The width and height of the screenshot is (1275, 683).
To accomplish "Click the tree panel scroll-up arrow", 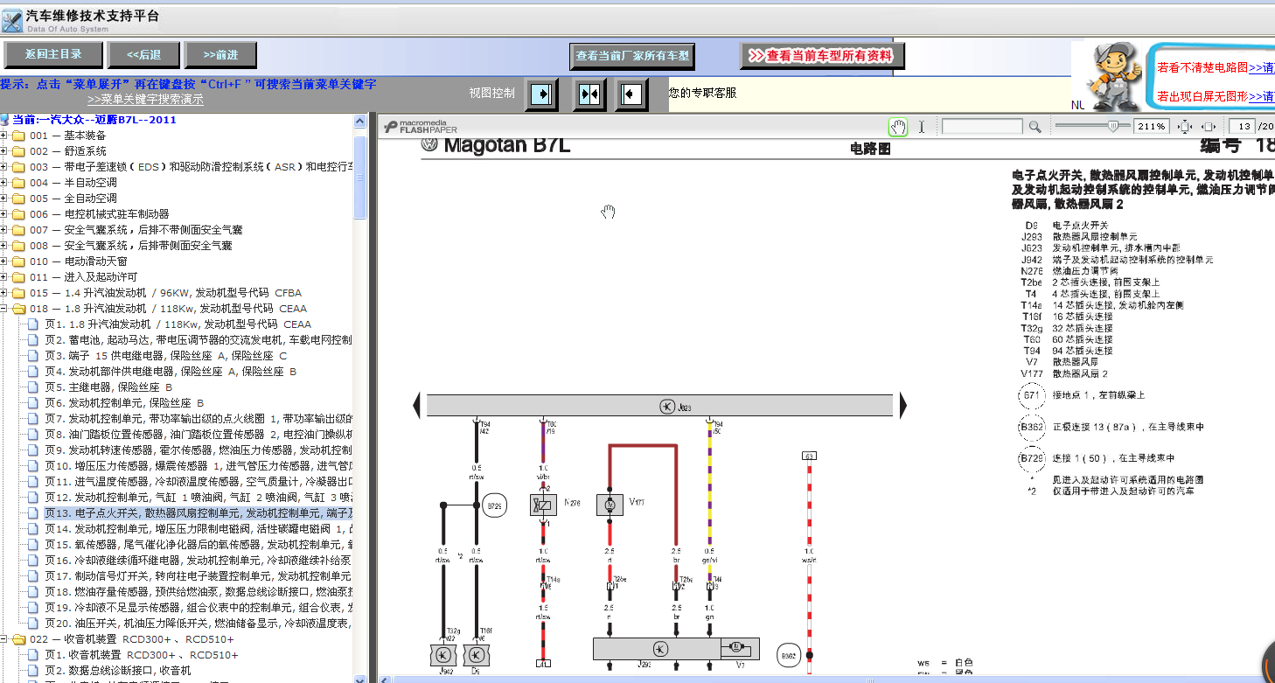I will pos(359,120).
